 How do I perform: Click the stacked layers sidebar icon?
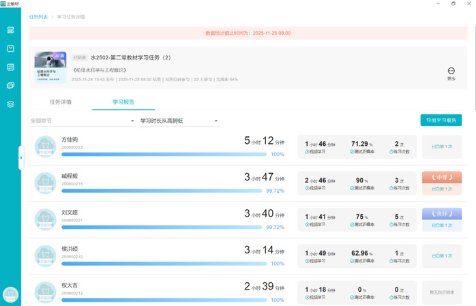point(10,104)
